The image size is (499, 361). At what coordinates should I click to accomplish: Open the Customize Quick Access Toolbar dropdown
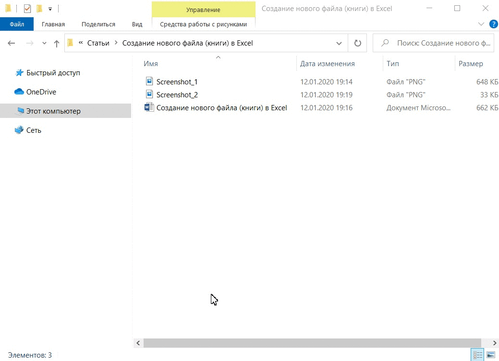point(50,9)
